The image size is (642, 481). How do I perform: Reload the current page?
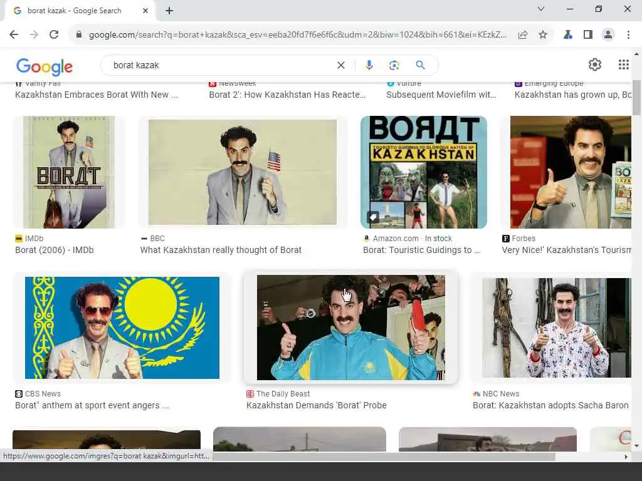pyautogui.click(x=54, y=35)
